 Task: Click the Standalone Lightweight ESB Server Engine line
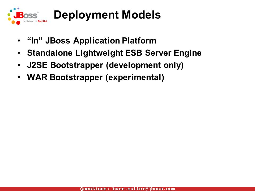[114, 53]
